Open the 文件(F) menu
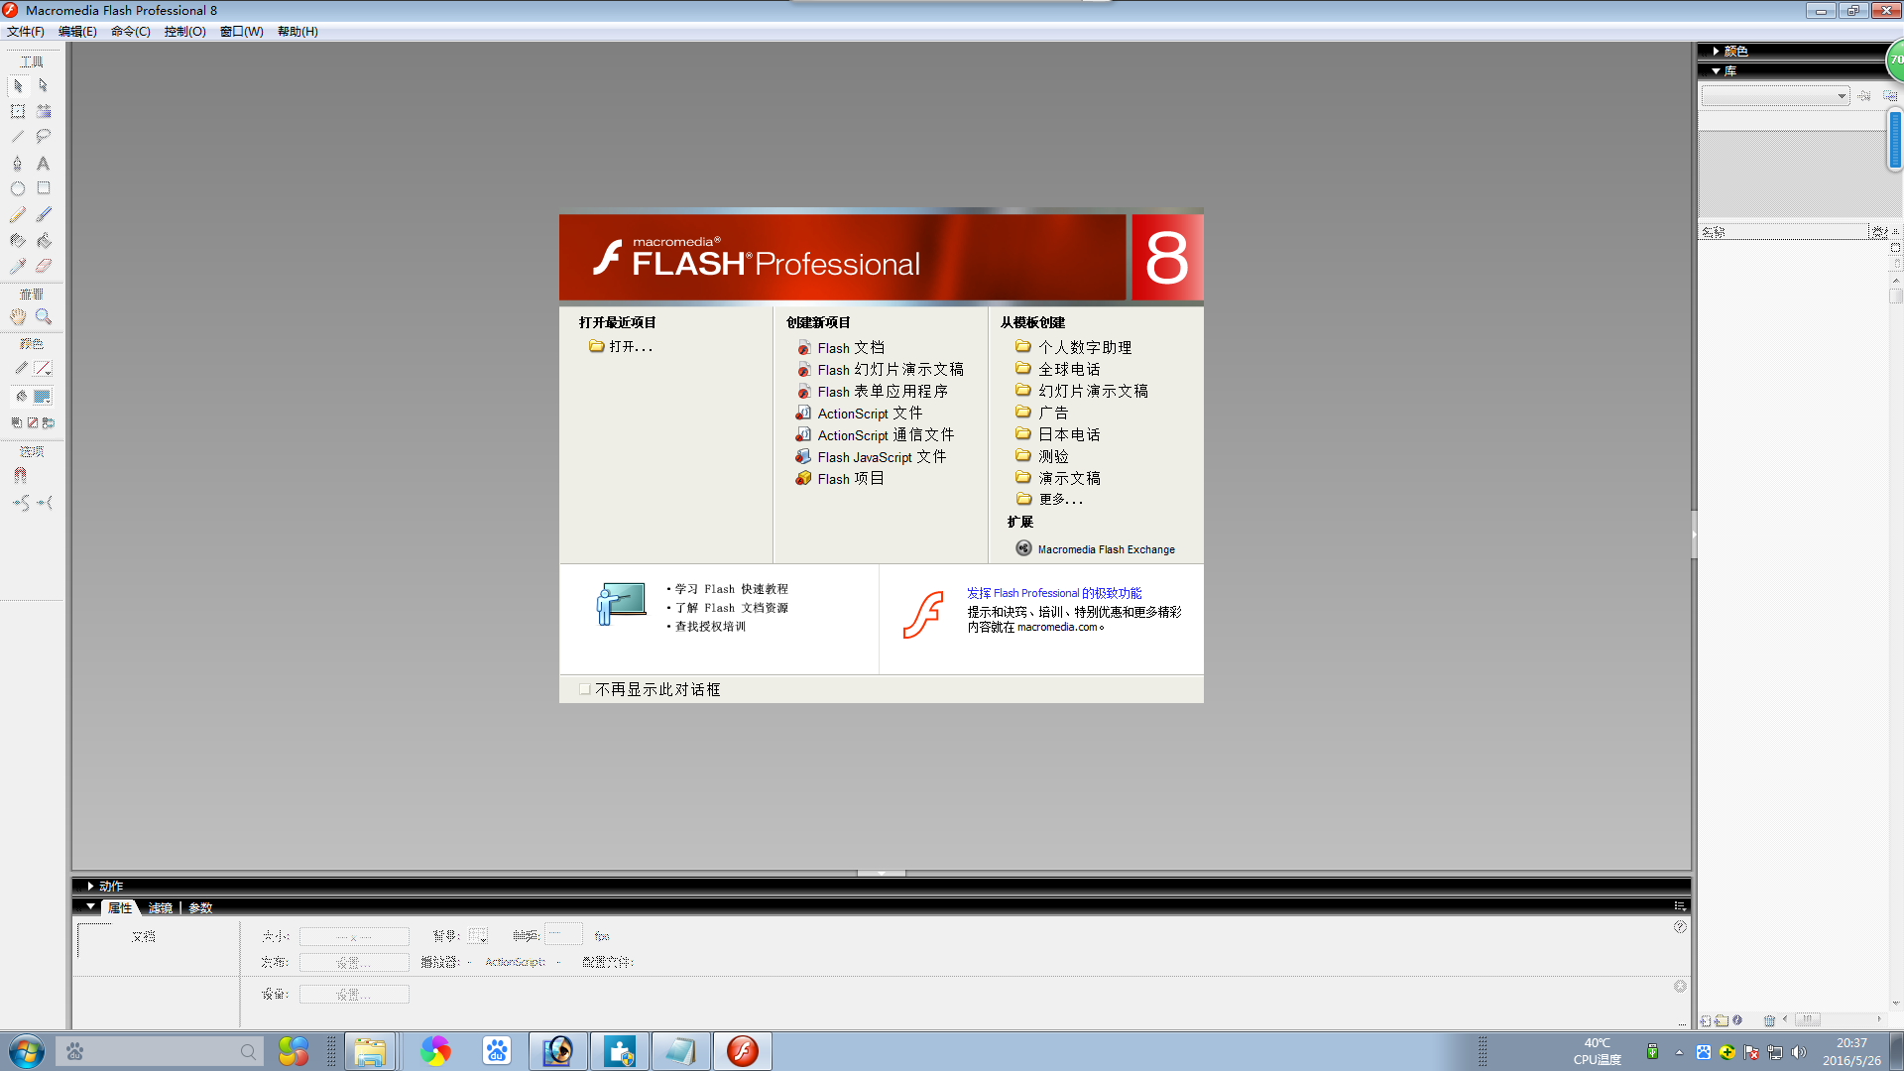 (26, 32)
